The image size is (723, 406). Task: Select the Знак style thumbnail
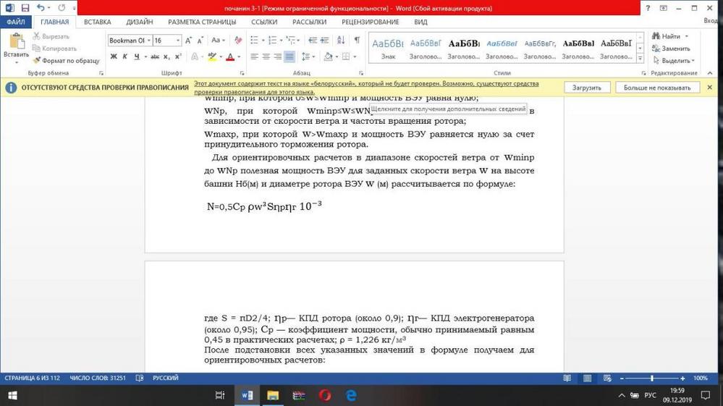[x=388, y=48]
